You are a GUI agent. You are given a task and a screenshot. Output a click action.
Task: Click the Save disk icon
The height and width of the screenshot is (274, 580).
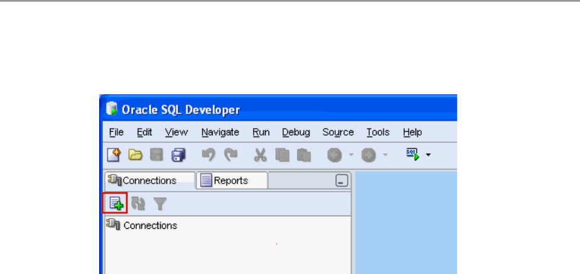(156, 155)
